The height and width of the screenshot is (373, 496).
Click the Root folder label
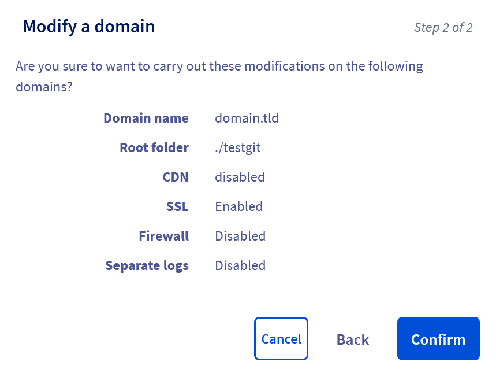click(154, 147)
